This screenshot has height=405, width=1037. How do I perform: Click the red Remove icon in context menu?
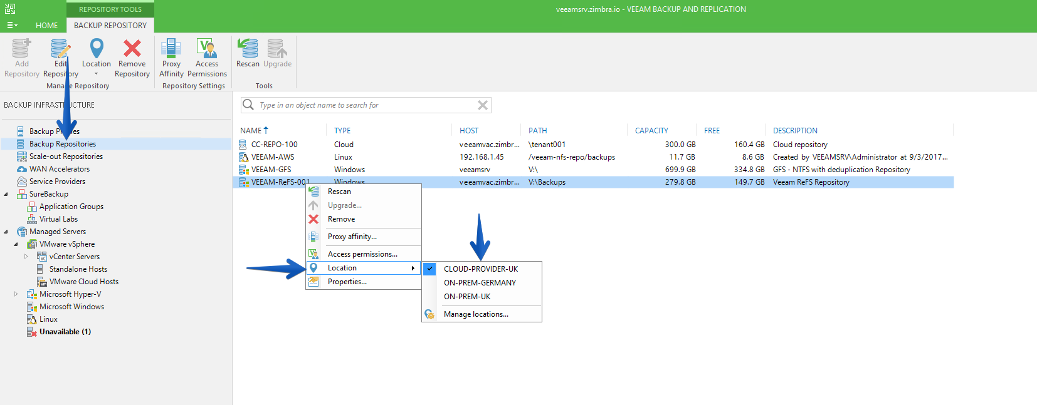click(313, 219)
